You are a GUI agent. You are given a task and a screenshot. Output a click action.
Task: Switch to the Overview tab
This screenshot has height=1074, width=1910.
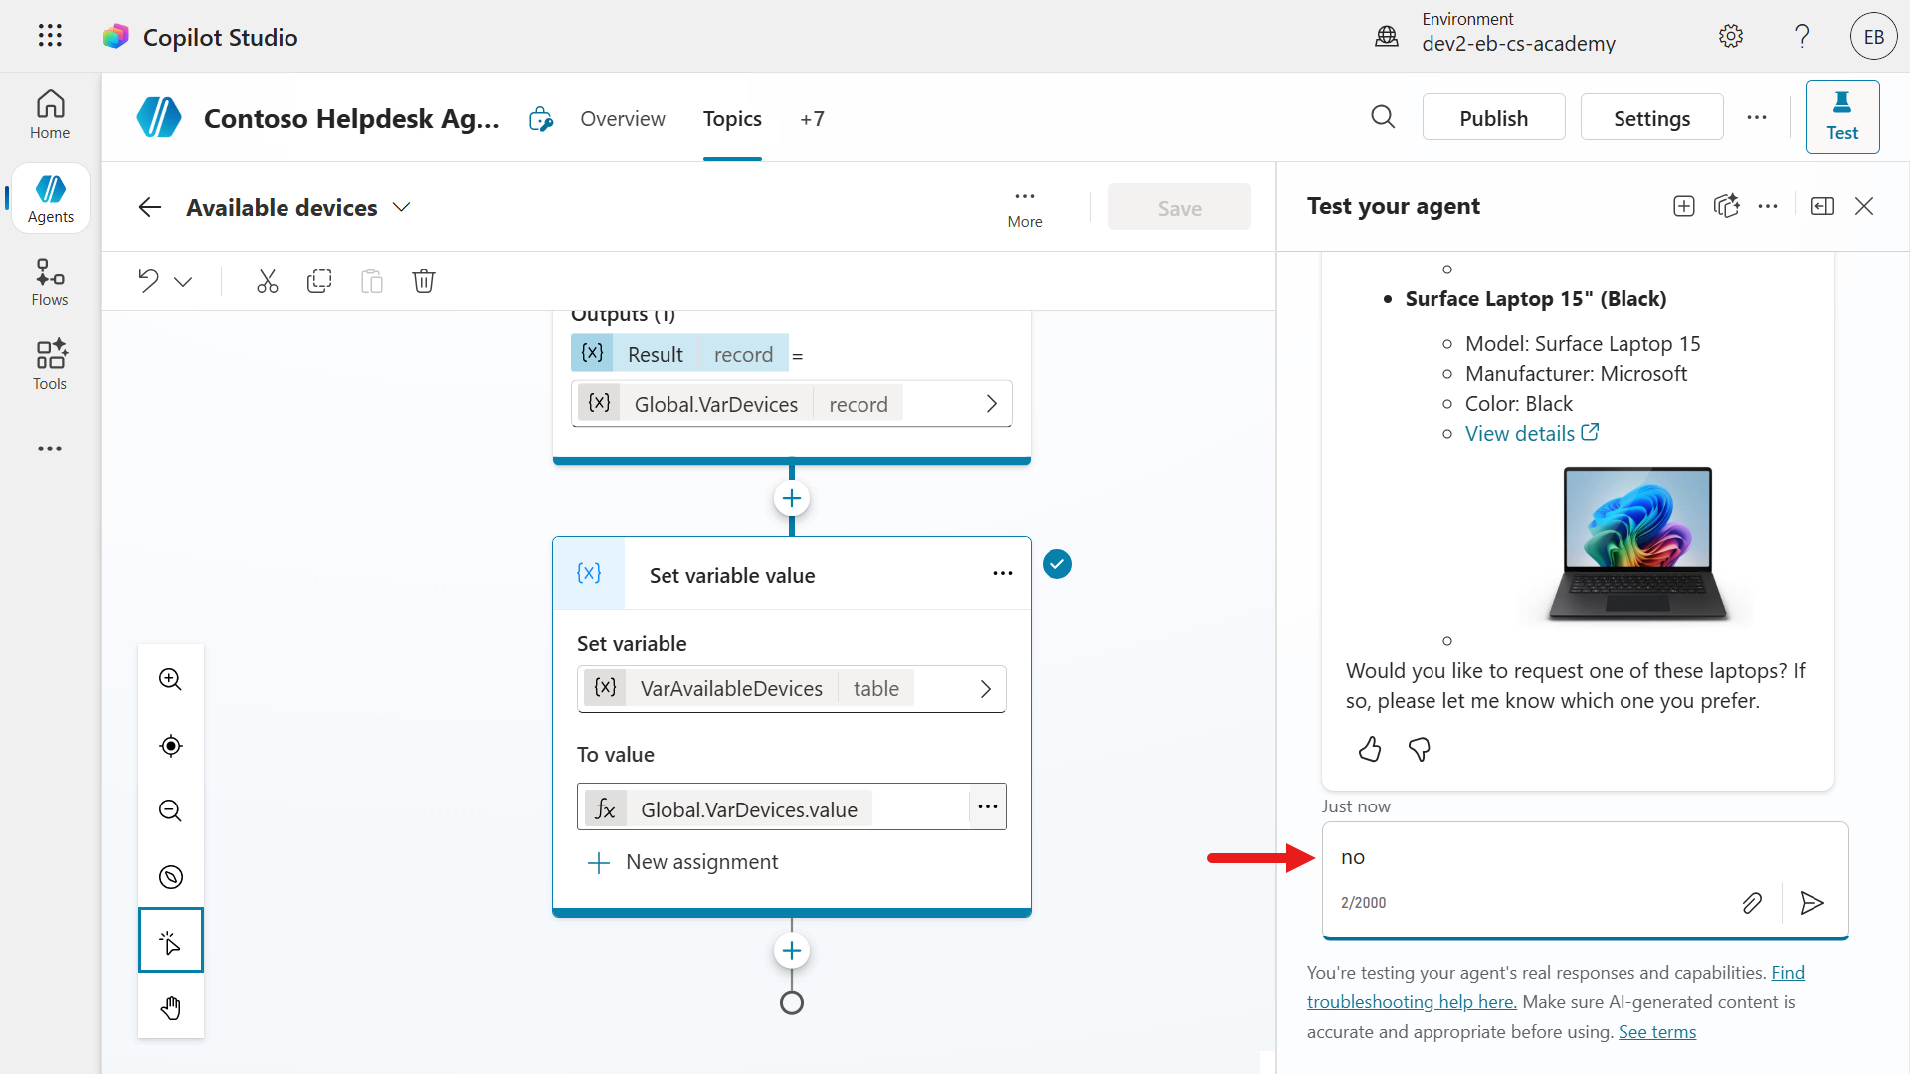623,119
